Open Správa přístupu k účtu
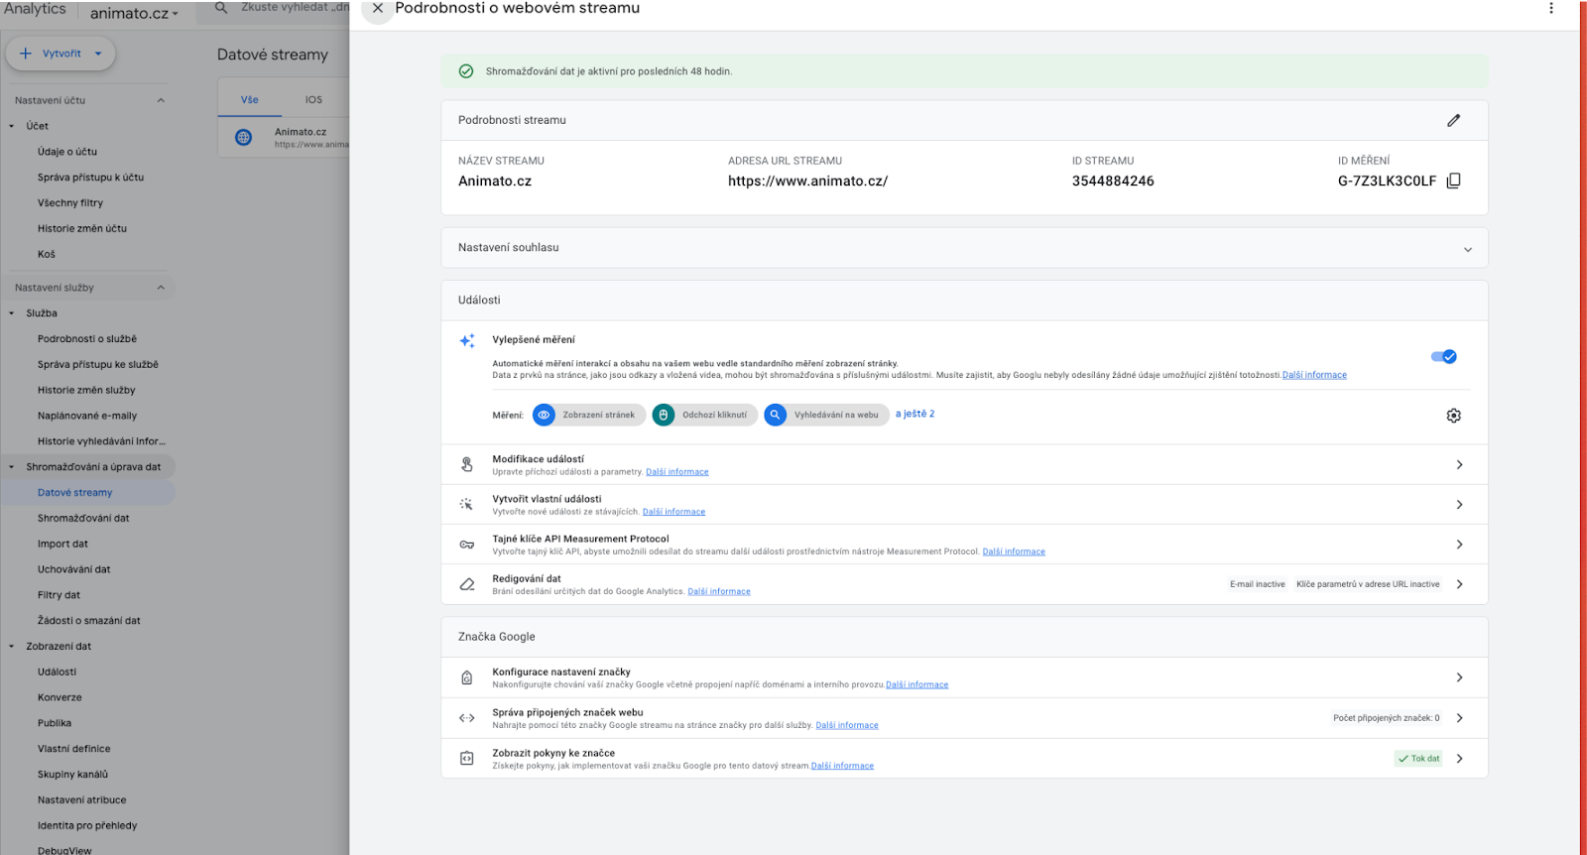Screen dimensions: 1587x855 click(x=90, y=178)
